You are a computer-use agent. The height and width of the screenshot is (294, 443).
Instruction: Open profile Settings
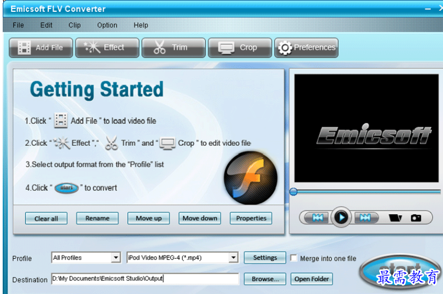point(265,258)
